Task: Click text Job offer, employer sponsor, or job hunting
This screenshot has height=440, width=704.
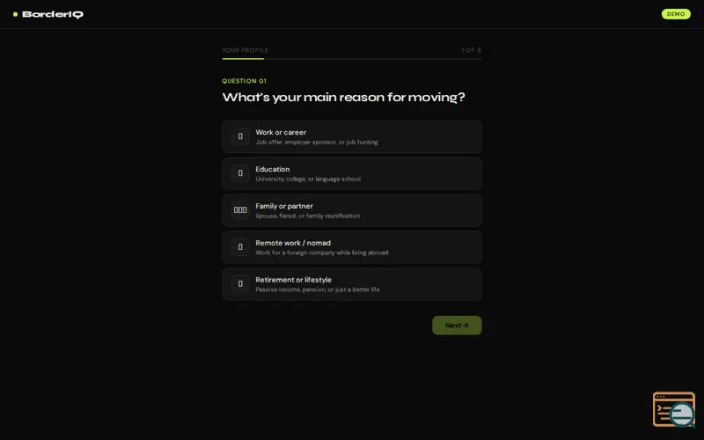Action: [317, 143]
